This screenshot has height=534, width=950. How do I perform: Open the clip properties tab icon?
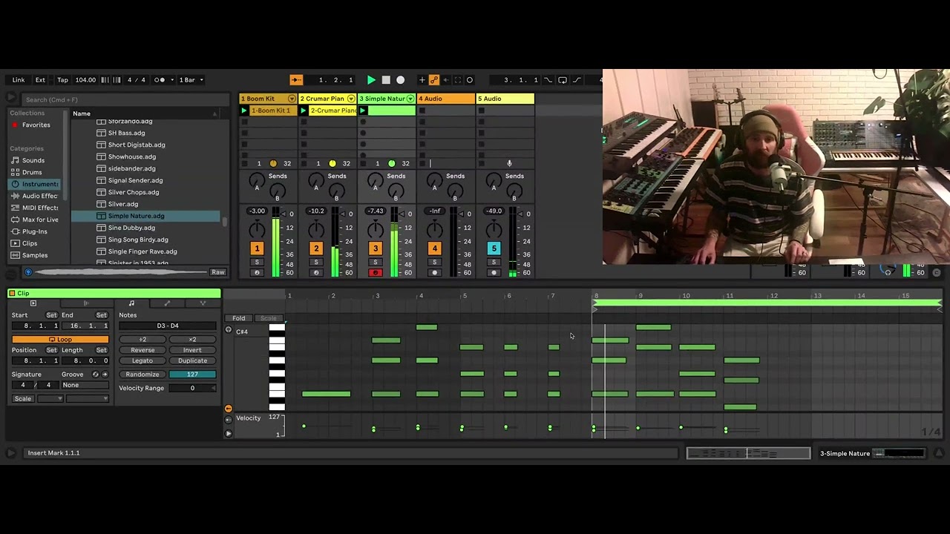33,303
